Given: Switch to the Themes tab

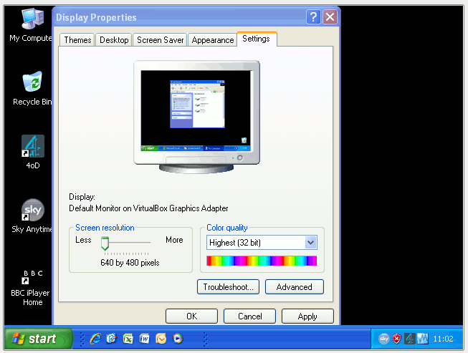Looking at the screenshot, I should 77,40.
